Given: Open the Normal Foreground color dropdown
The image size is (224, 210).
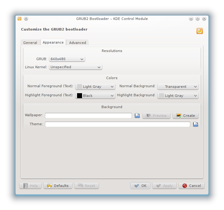Looking at the screenshot, I should pyautogui.click(x=95, y=87).
